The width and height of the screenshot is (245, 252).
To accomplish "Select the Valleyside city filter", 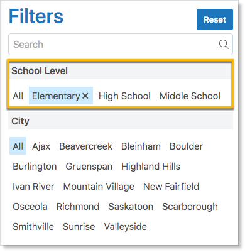I will pos(126,227).
